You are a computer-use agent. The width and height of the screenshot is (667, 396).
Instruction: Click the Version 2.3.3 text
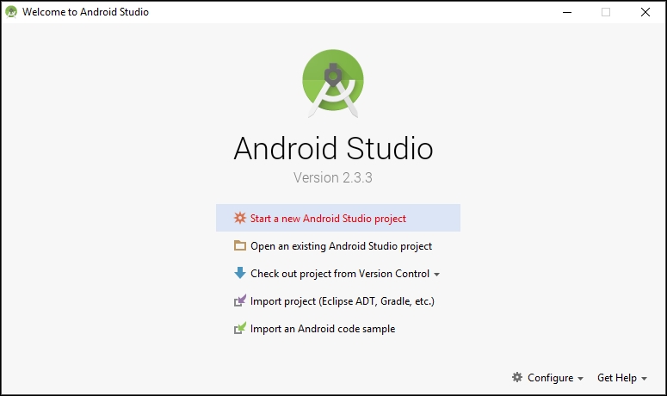333,177
